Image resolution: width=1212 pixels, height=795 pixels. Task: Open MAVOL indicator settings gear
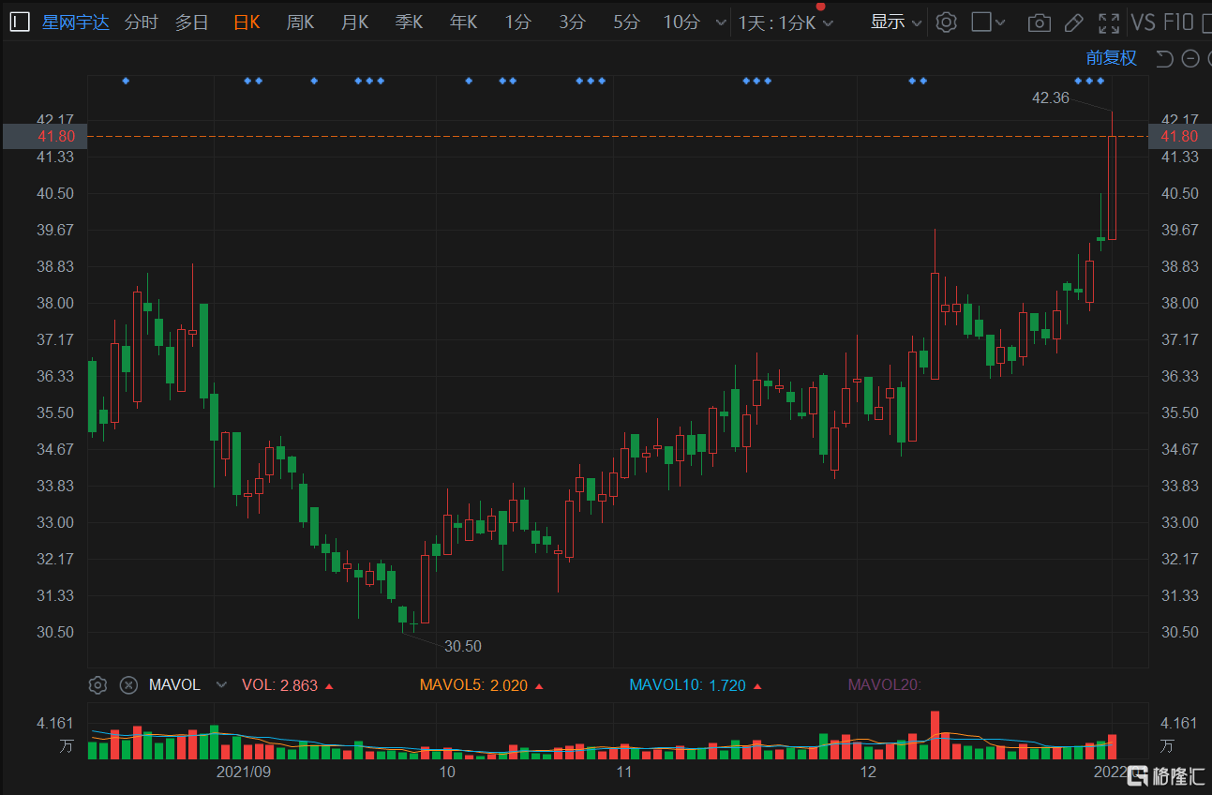click(x=97, y=685)
